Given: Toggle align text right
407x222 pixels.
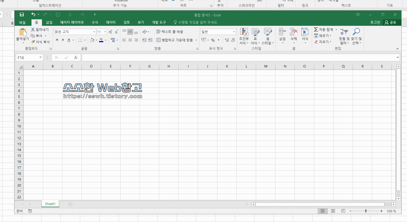Looking at the screenshot, I should coord(136,40).
